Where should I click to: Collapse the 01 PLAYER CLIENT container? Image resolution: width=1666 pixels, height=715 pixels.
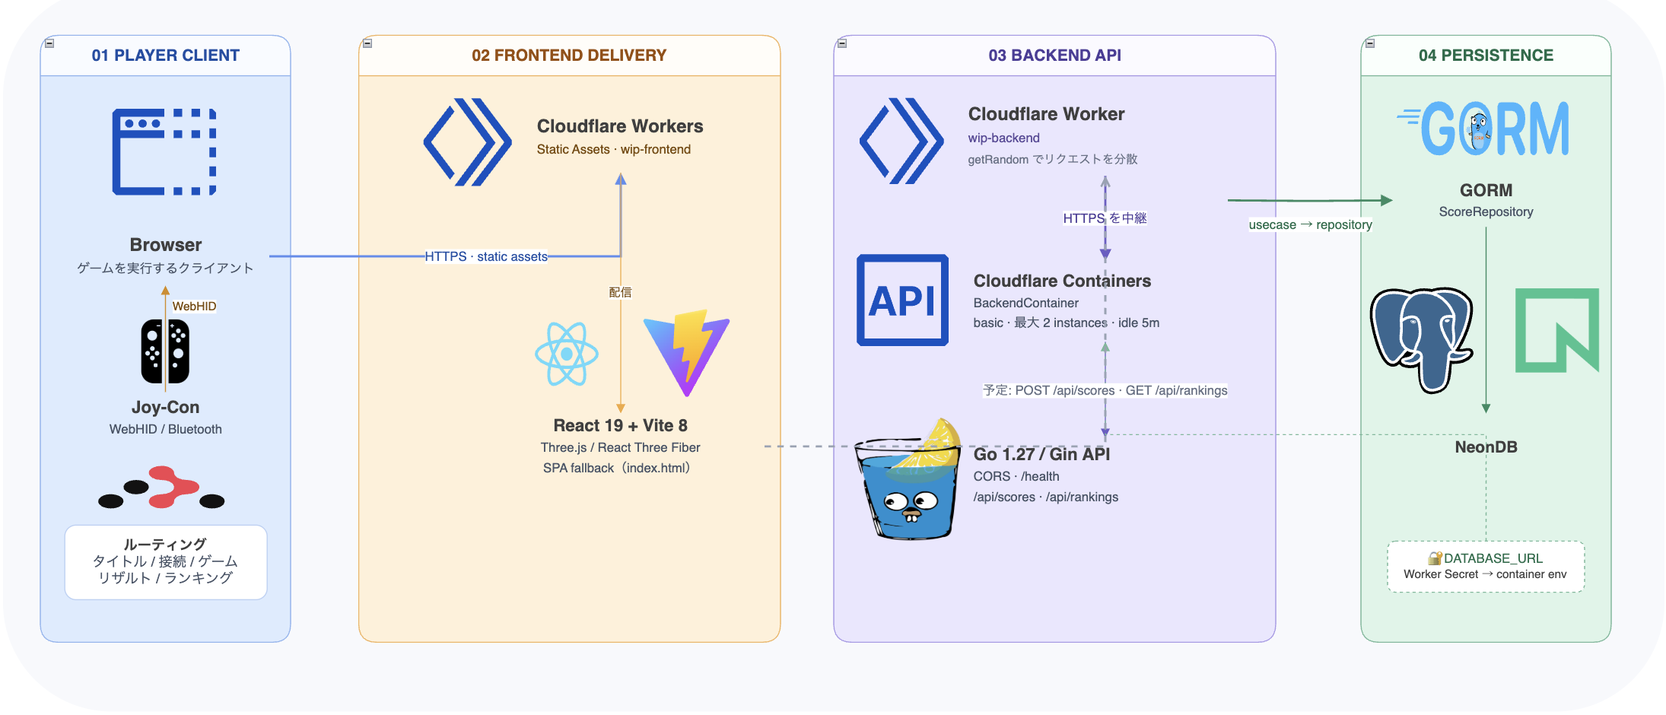pyautogui.click(x=49, y=43)
